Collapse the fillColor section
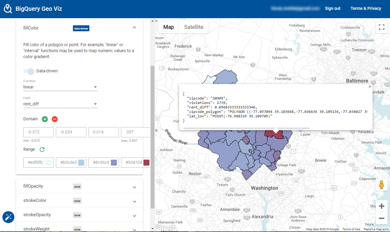Viewport: 390px width, 232px height. click(x=134, y=28)
